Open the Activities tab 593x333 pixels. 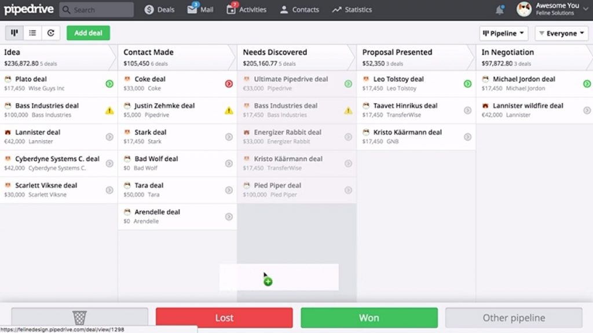pyautogui.click(x=247, y=10)
